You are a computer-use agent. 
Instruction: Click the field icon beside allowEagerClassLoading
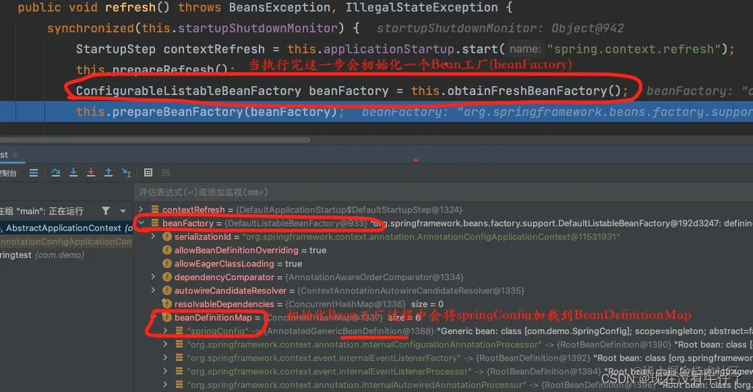point(167,263)
